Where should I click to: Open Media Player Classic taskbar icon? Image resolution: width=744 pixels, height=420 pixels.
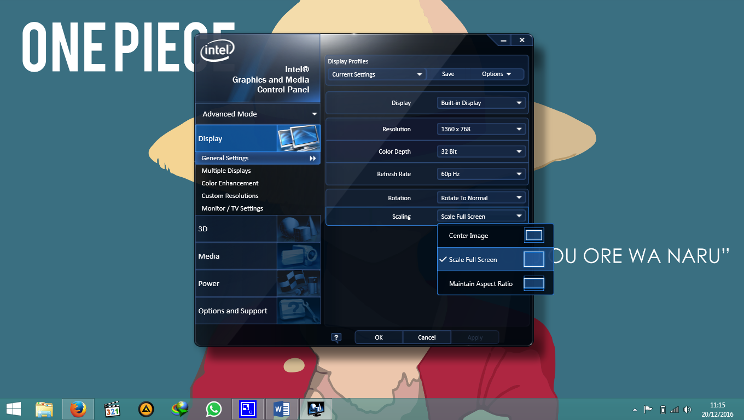[112, 409]
